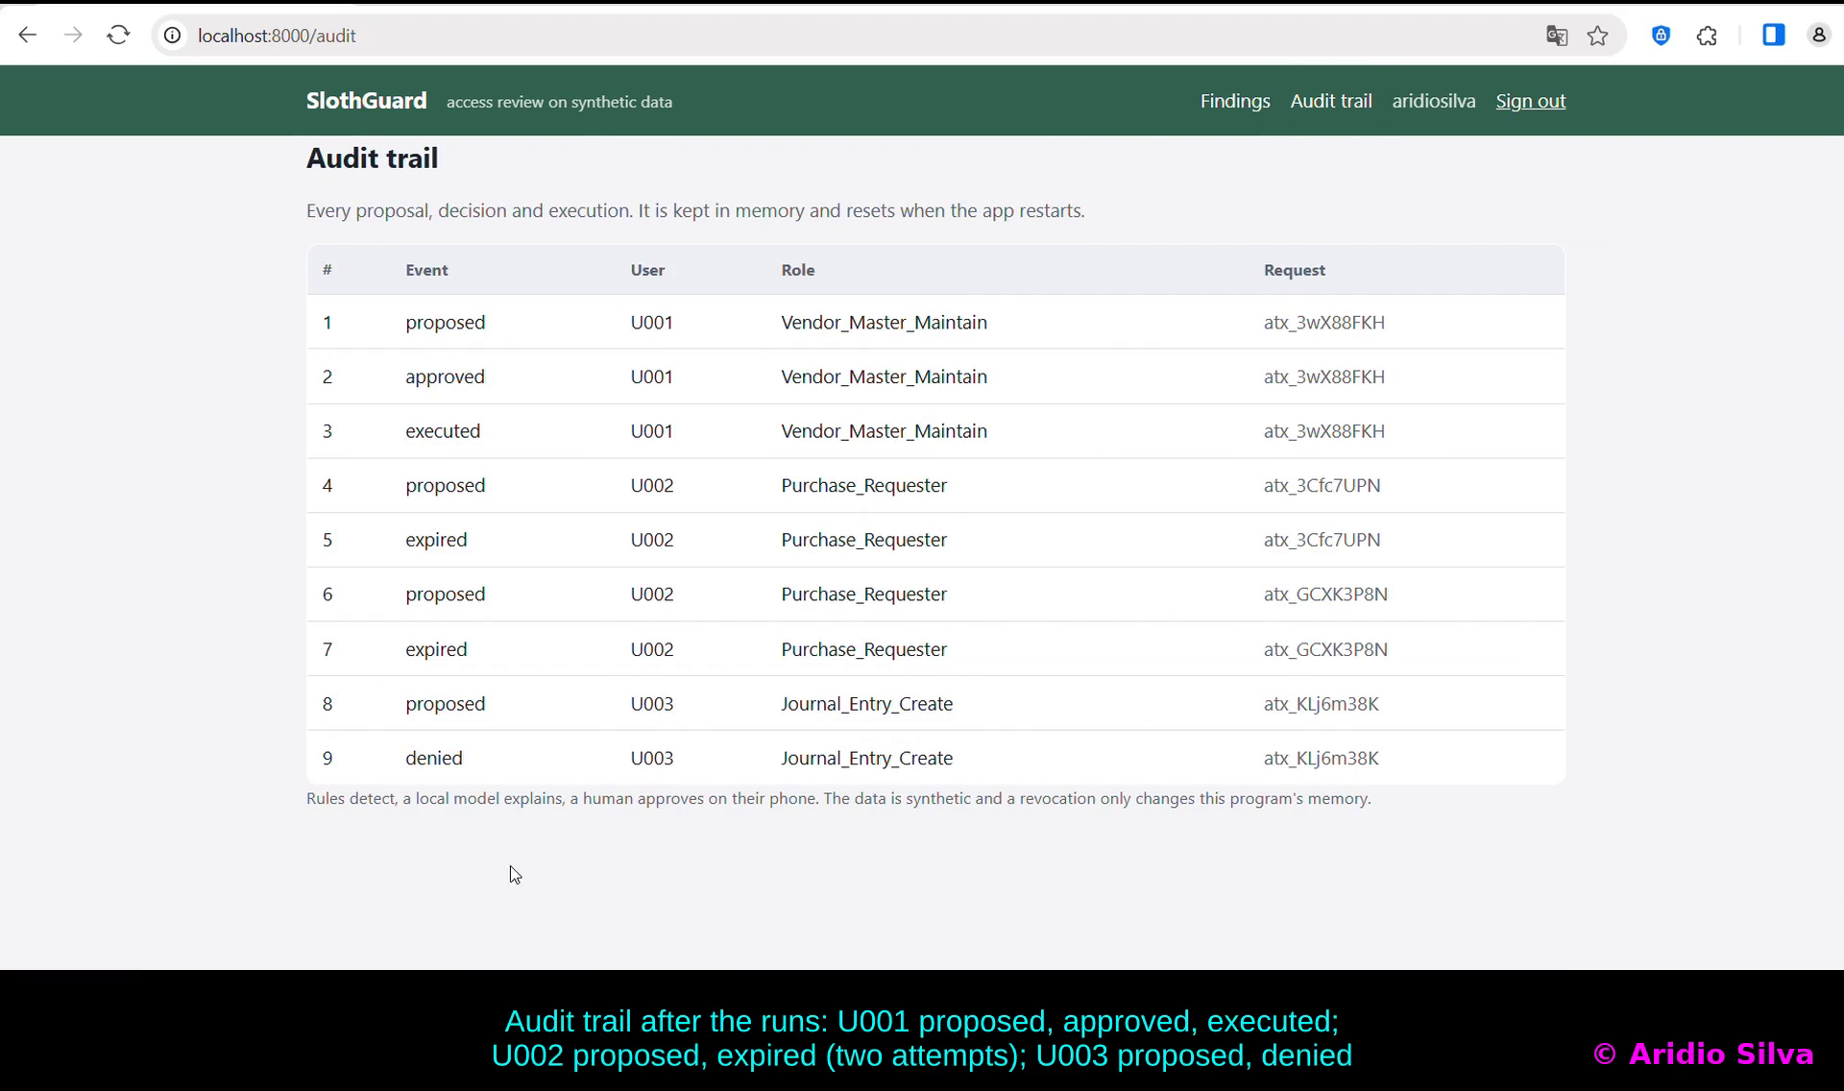Click the aridiosilva username
The width and height of the screenshot is (1844, 1091).
click(x=1433, y=101)
